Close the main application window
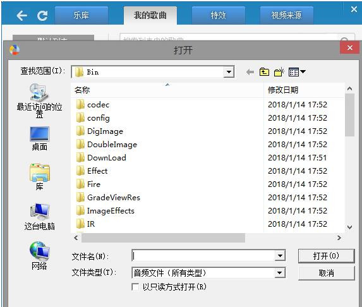The height and width of the screenshot is (307, 362). point(354,9)
